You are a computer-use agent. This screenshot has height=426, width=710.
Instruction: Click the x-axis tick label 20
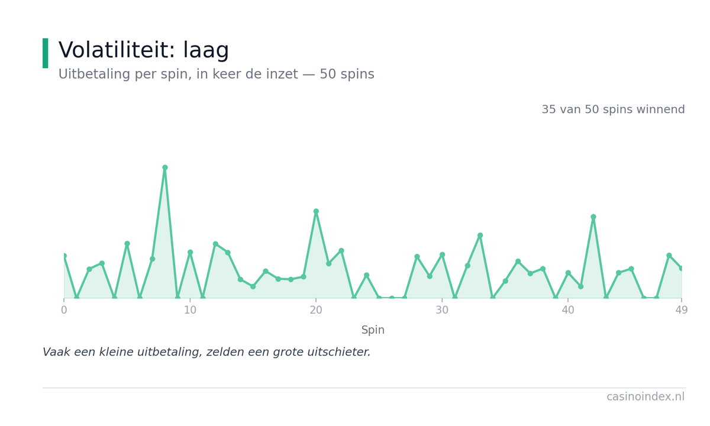coord(316,311)
